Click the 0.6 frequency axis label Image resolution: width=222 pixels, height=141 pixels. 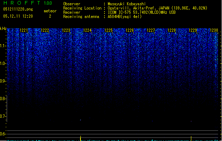pos(3,134)
